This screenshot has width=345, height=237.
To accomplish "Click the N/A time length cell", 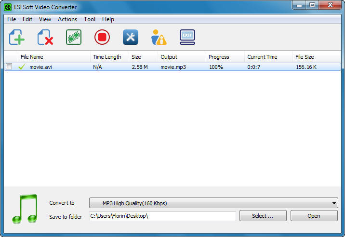I will click(x=97, y=67).
